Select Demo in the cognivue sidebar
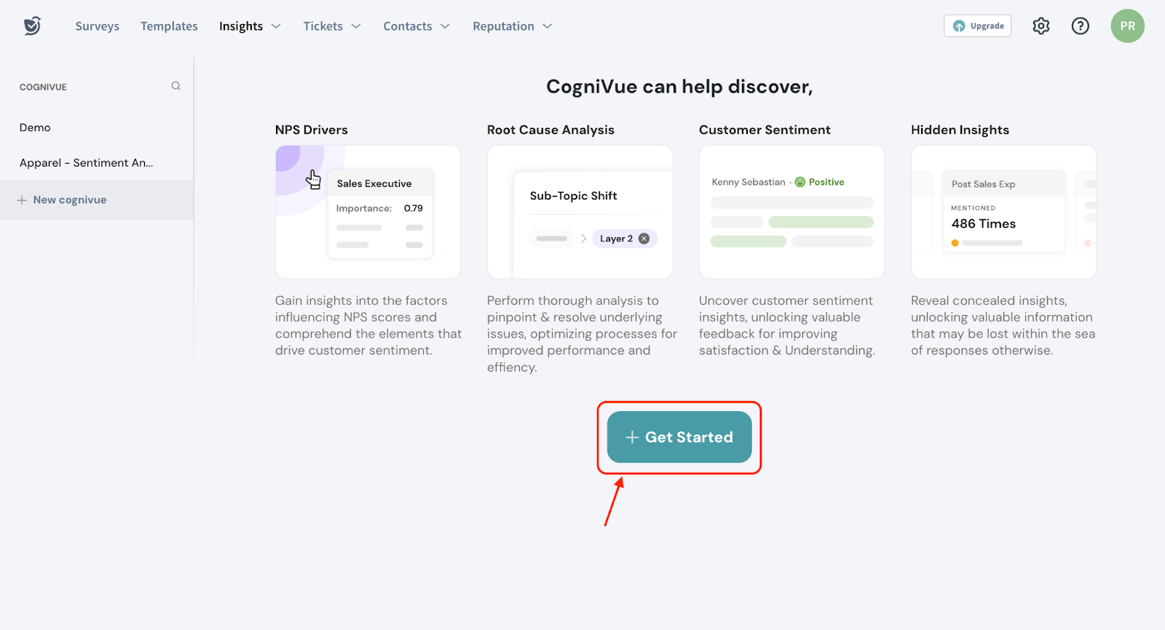The image size is (1165, 630). click(x=35, y=127)
